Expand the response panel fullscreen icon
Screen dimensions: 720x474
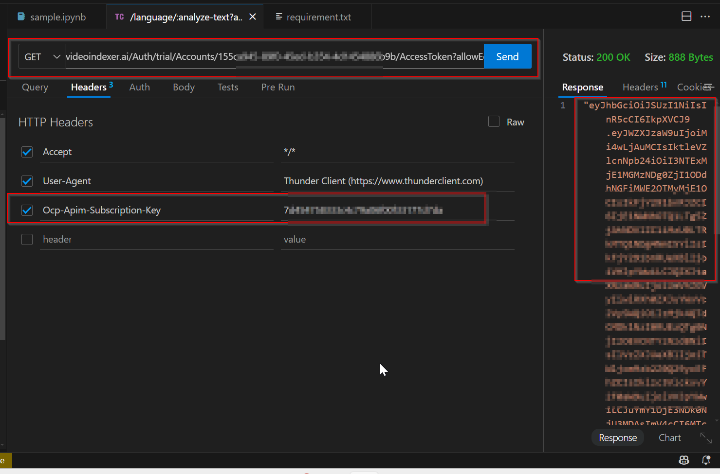pos(706,438)
